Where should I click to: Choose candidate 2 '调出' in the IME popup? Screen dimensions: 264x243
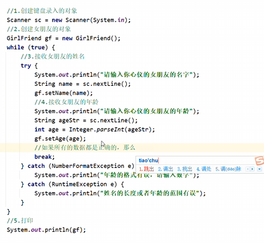[x=166, y=169]
